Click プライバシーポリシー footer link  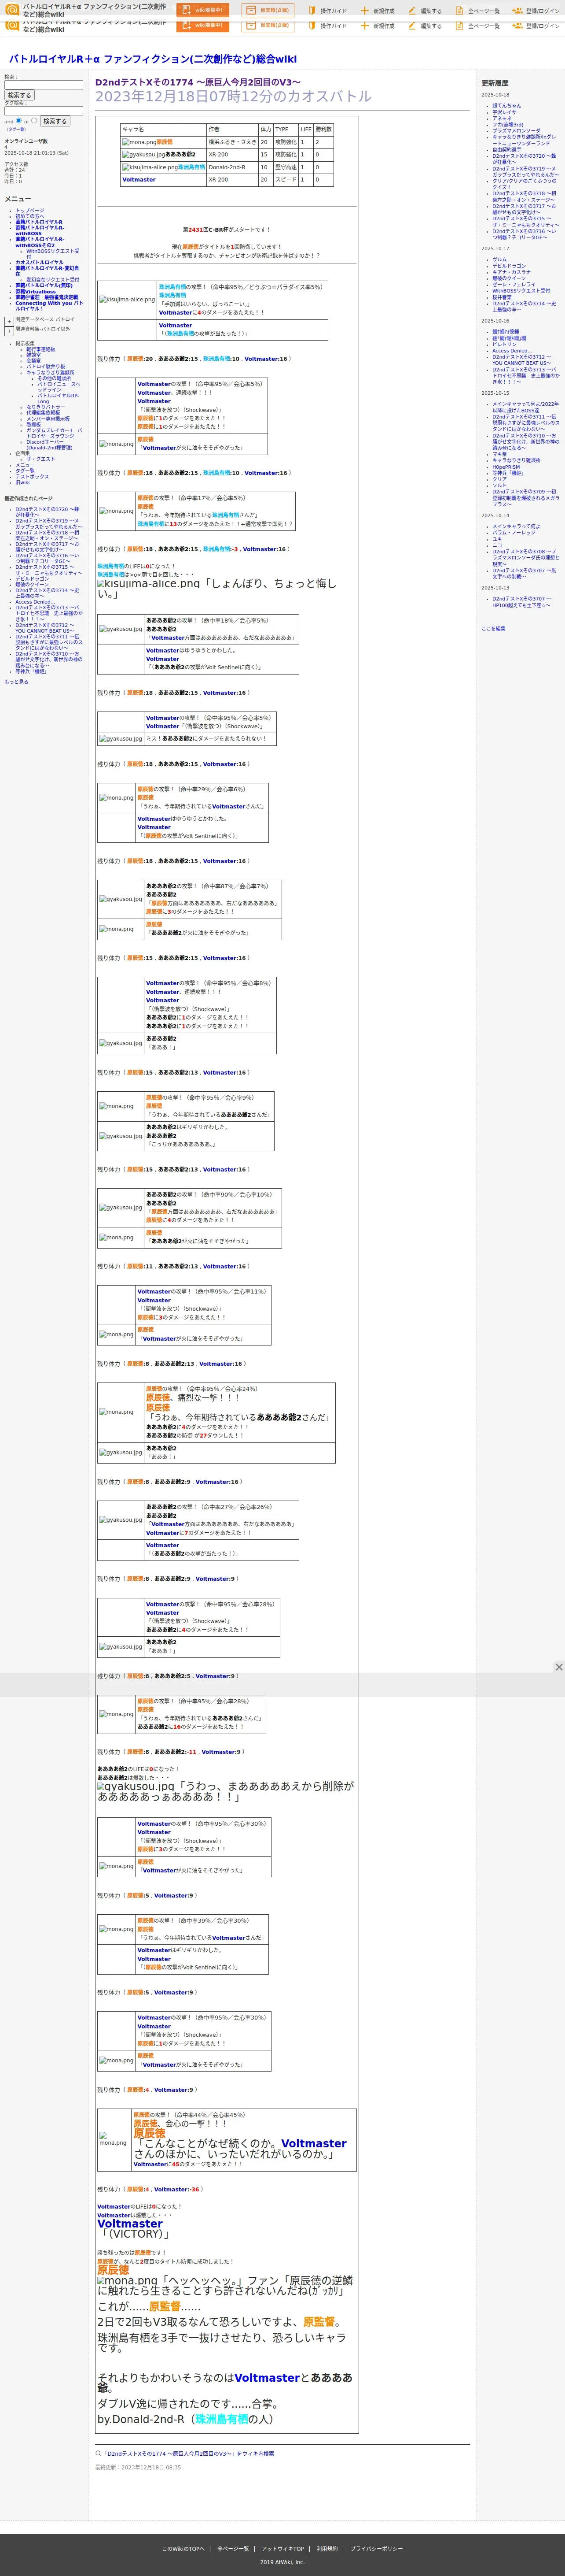tap(376, 2550)
